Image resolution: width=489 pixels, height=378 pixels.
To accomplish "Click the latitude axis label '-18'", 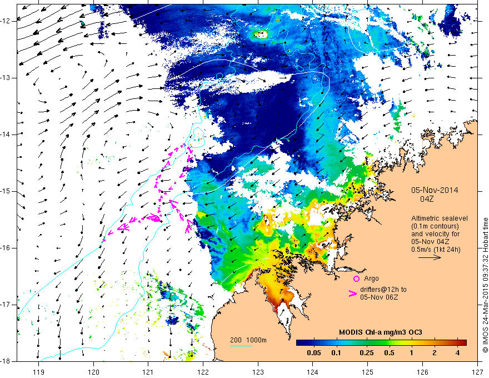I will point(6,361).
